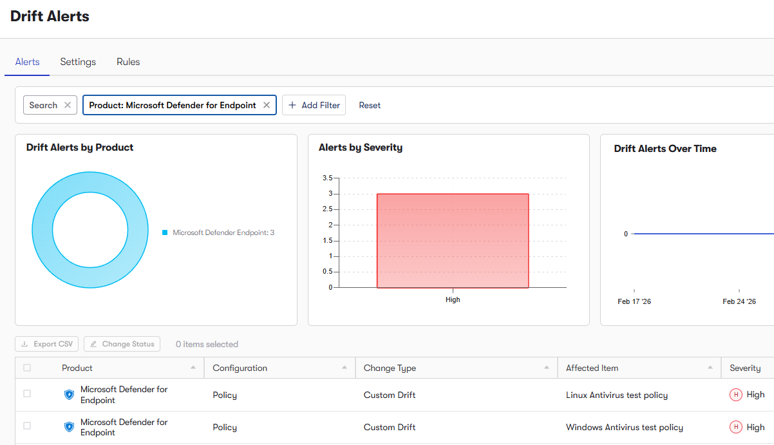The image size is (774, 445).
Task: Click the Severity column header
Action: pyautogui.click(x=745, y=368)
